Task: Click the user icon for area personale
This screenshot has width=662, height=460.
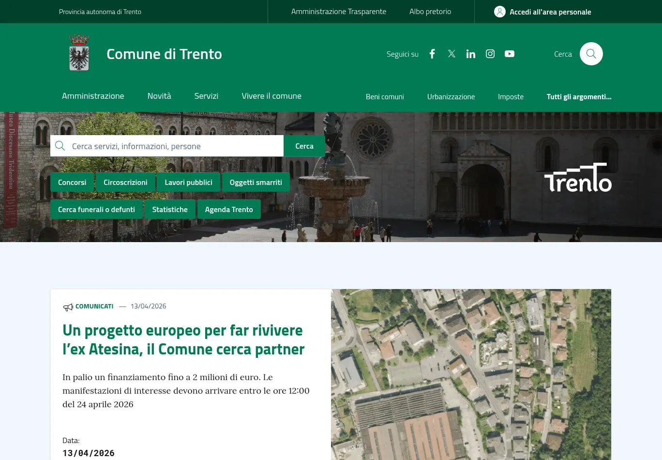Action: pyautogui.click(x=500, y=12)
